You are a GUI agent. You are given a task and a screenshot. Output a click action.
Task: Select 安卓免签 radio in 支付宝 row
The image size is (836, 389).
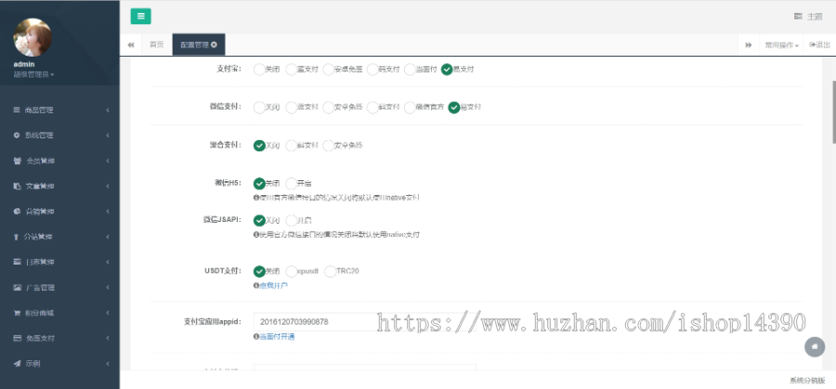(x=329, y=70)
